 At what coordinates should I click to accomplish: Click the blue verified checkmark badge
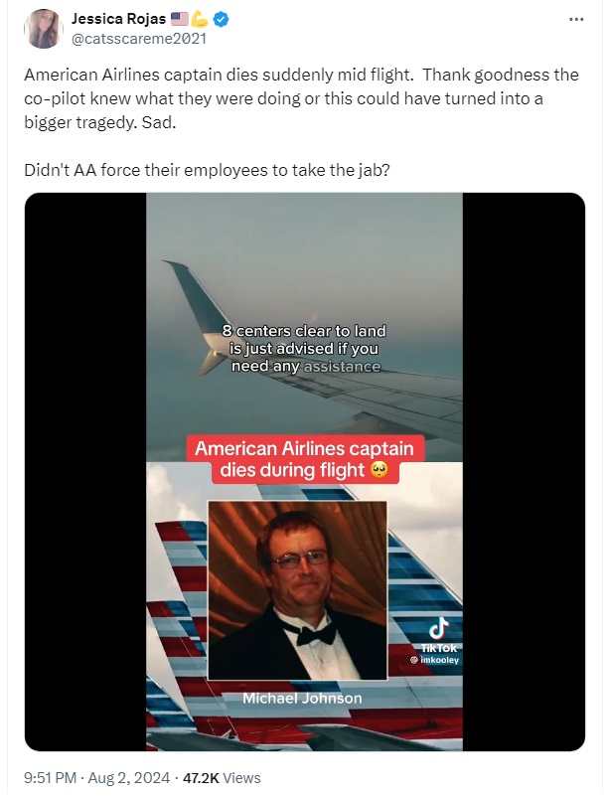[x=221, y=19]
